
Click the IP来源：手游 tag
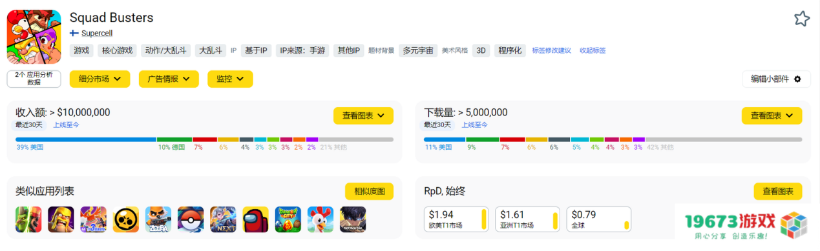(302, 50)
